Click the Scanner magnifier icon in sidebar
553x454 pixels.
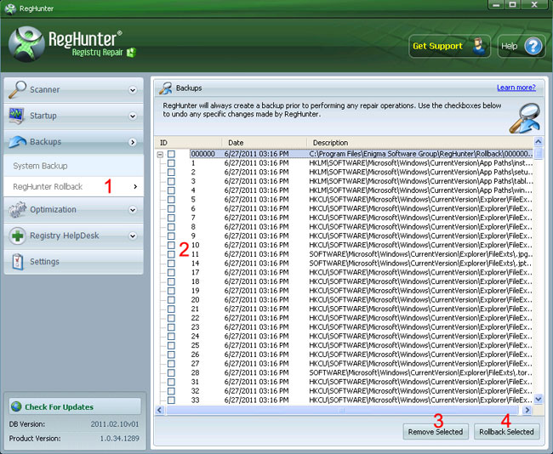(x=17, y=89)
